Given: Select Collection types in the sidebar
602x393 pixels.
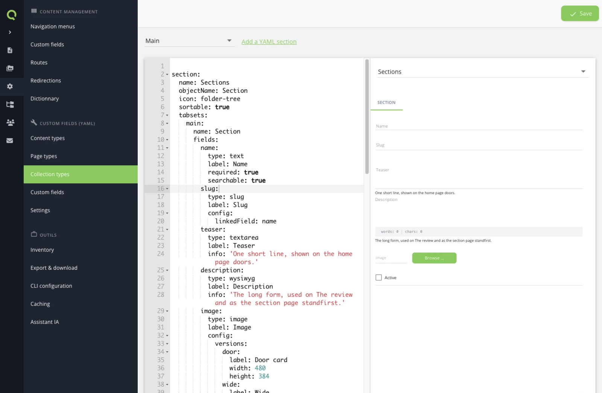Looking at the screenshot, I should coord(81,174).
